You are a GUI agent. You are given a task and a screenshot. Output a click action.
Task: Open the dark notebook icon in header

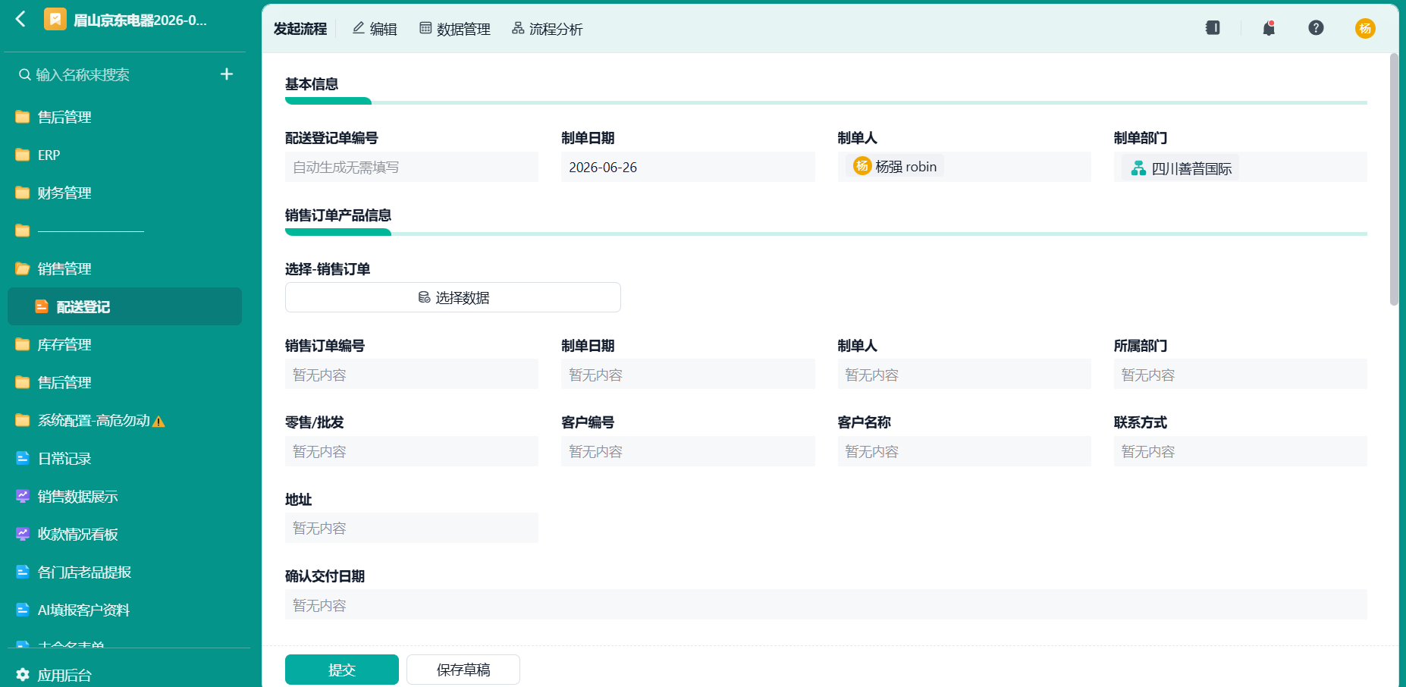1213,28
